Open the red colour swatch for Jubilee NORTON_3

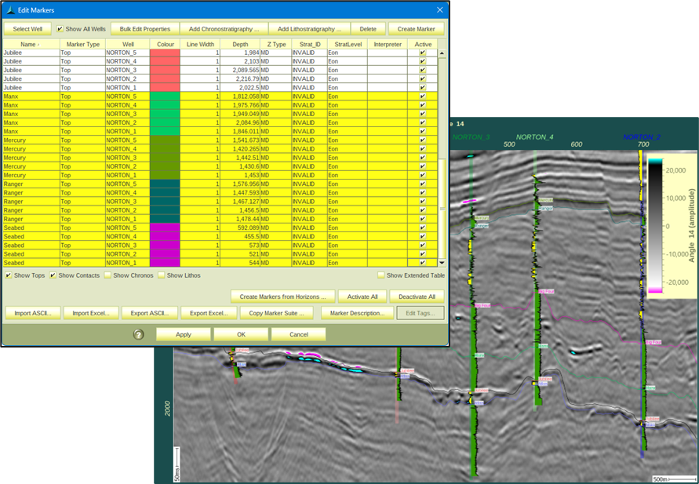point(165,71)
